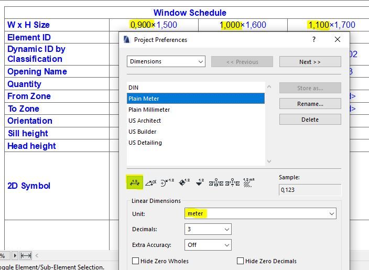369x270 pixels.
Task: Close the Project Preferences dialog
Action: coord(338,39)
